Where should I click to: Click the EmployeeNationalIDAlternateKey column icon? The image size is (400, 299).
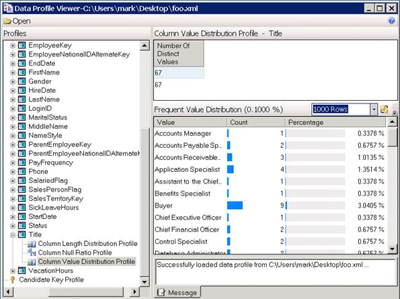click(x=22, y=54)
